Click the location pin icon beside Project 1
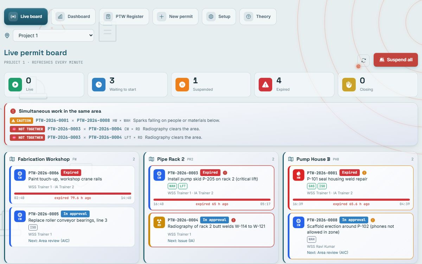This screenshot has height=264, width=422. [7, 36]
